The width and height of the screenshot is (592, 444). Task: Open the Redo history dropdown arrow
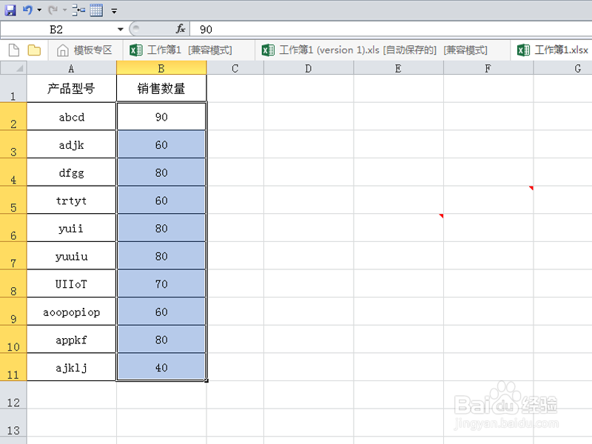pos(64,10)
